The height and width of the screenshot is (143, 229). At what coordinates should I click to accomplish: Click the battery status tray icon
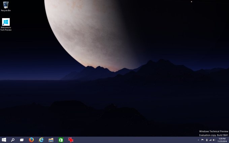207,140
